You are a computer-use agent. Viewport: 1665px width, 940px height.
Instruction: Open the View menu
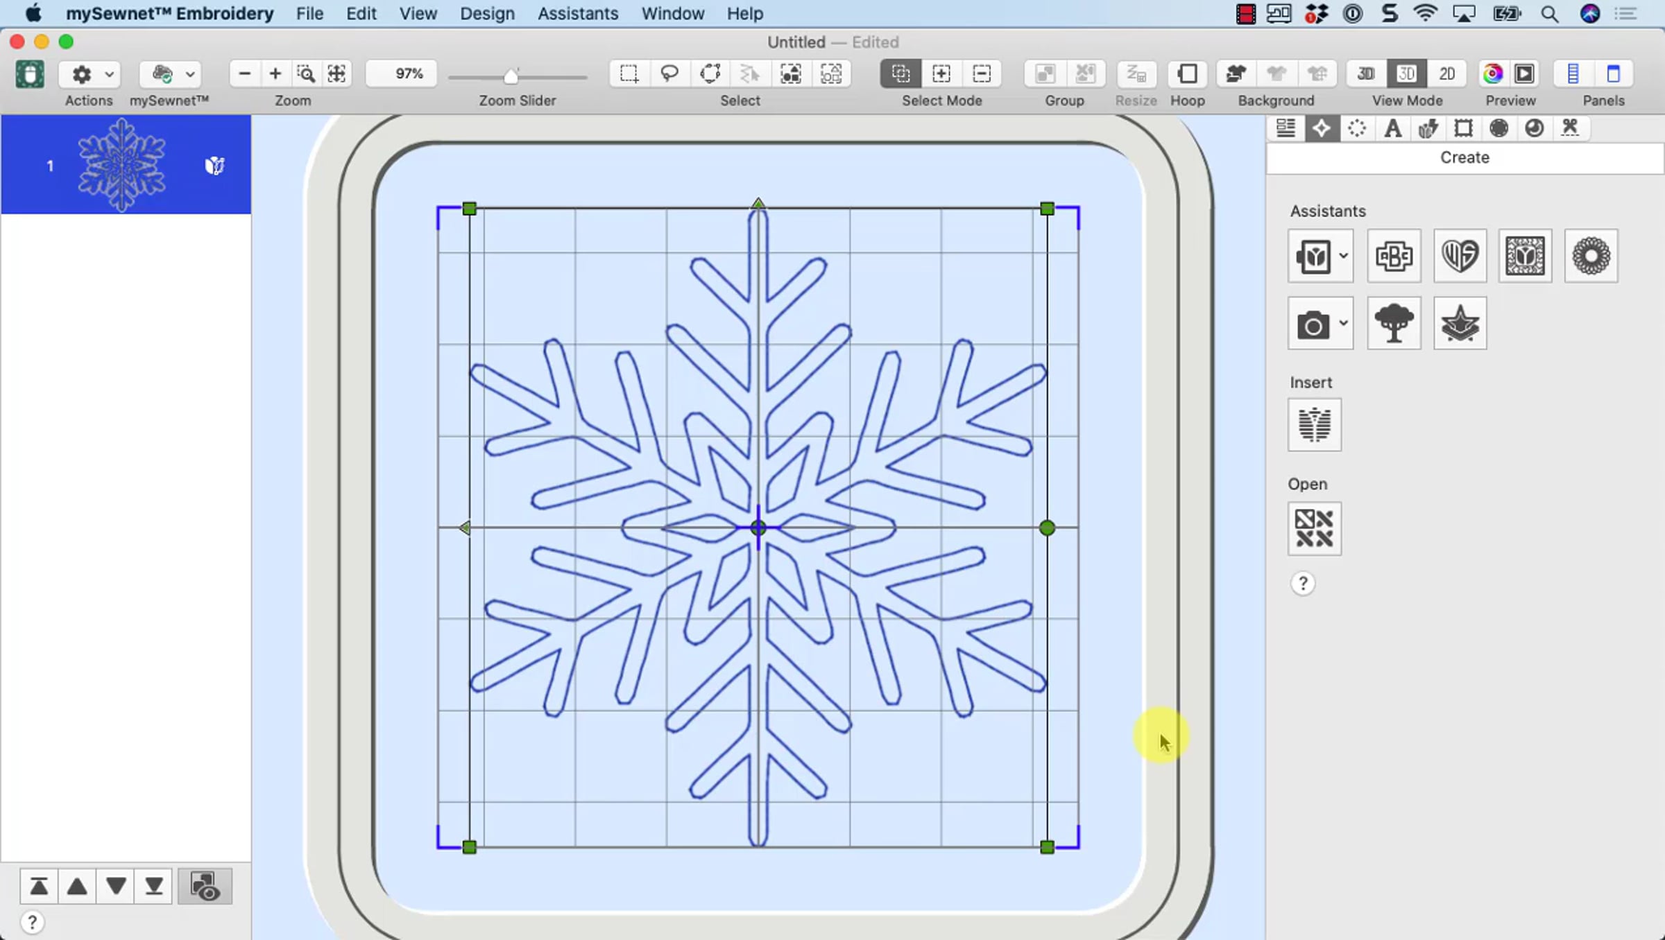418,13
